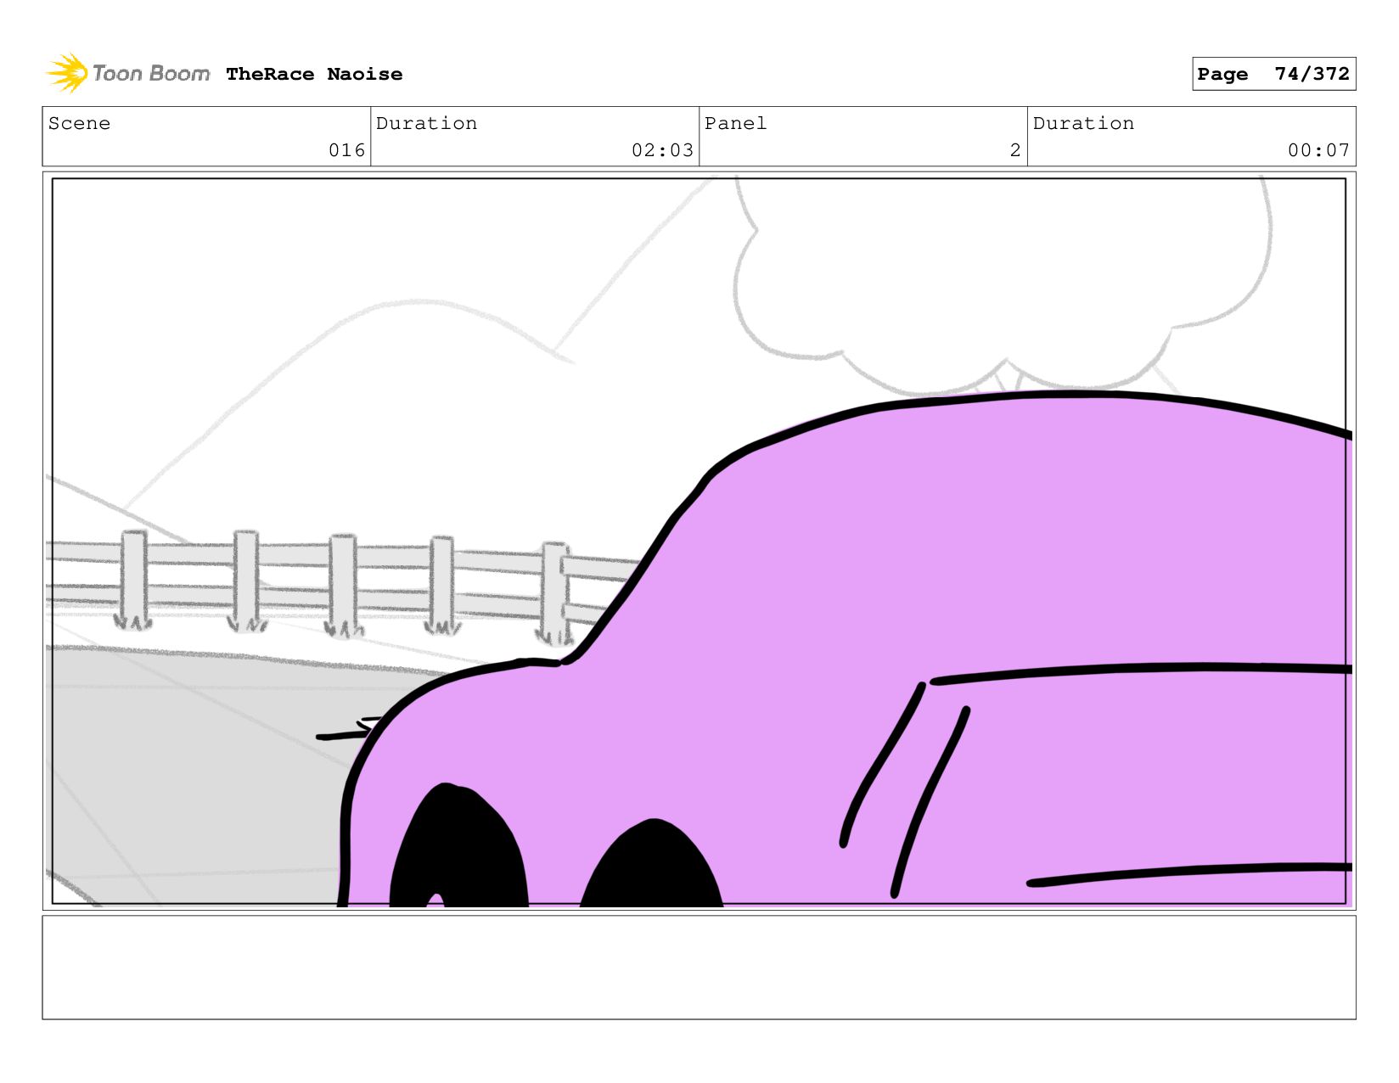Click the 'Panel' header label
The image size is (1399, 1083).
tap(736, 123)
